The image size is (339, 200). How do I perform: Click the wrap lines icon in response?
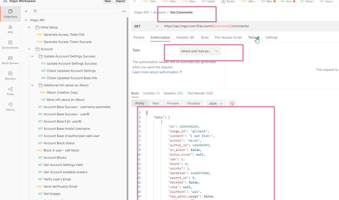click(x=232, y=103)
